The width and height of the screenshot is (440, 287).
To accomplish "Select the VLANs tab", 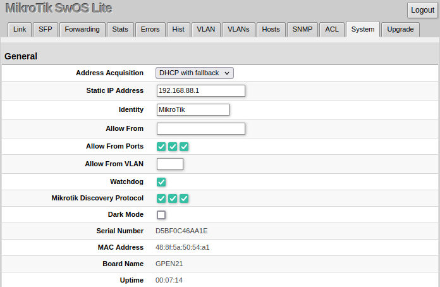I will pos(238,30).
